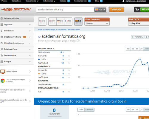
Task: Click the Informe principal globe icon
Action: 2,18
